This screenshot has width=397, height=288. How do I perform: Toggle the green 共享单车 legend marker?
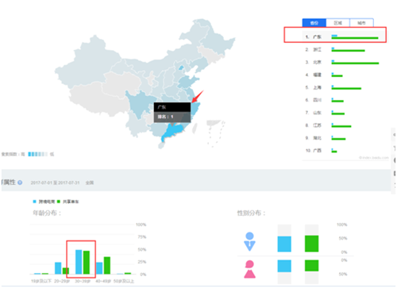point(59,202)
